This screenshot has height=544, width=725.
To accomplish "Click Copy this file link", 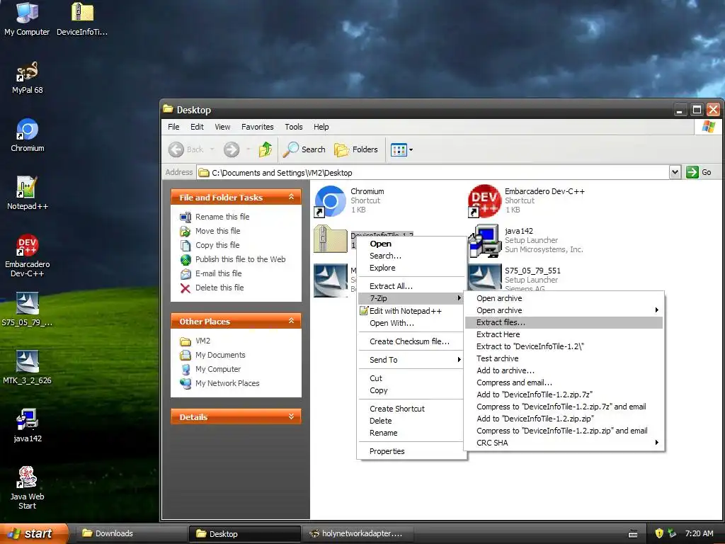I will 217,245.
